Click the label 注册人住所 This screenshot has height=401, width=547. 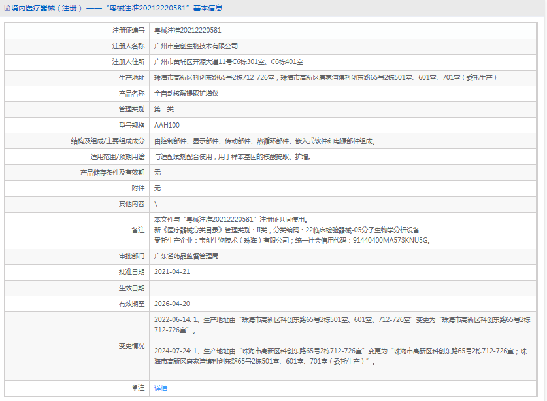click(128, 62)
